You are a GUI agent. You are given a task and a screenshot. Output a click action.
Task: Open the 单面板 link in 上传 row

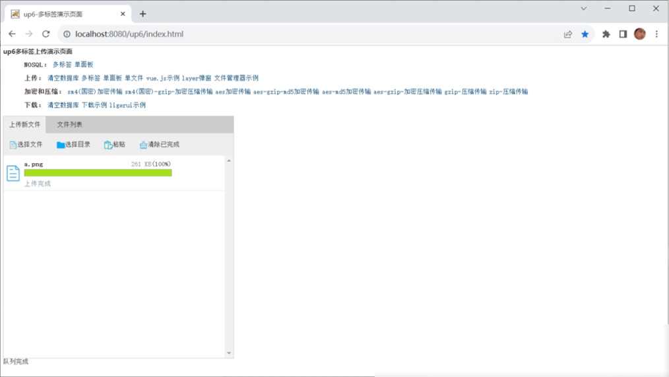[x=113, y=78]
